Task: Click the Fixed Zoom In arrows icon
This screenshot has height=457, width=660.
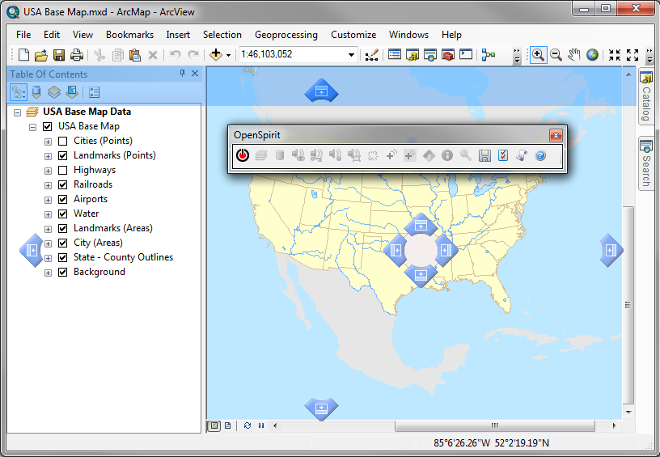Action: [615, 55]
